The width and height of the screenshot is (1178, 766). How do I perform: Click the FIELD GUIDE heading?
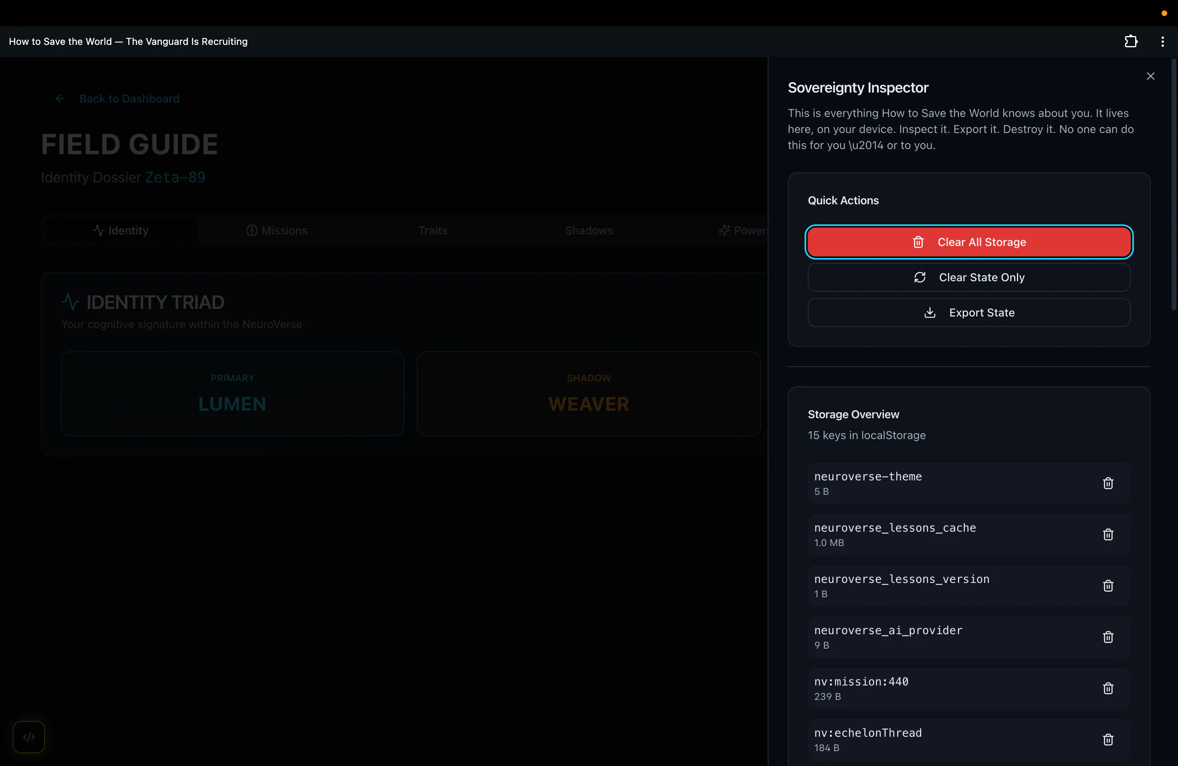(129, 144)
